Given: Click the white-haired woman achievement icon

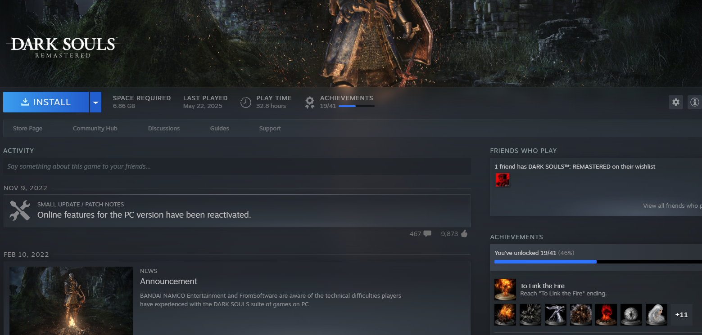Looking at the screenshot, I should pos(657,315).
